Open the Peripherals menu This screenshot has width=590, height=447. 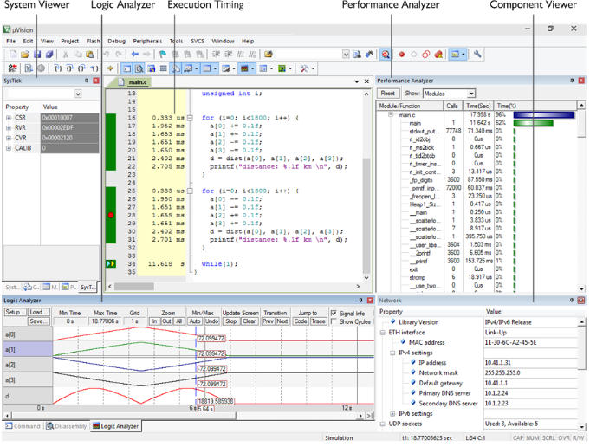click(146, 41)
